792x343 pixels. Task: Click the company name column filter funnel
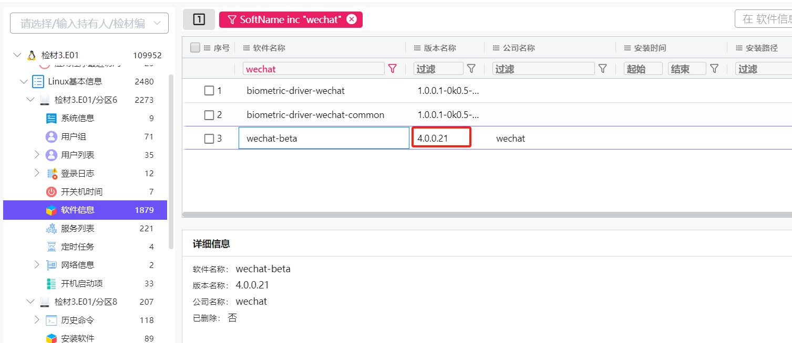(603, 69)
